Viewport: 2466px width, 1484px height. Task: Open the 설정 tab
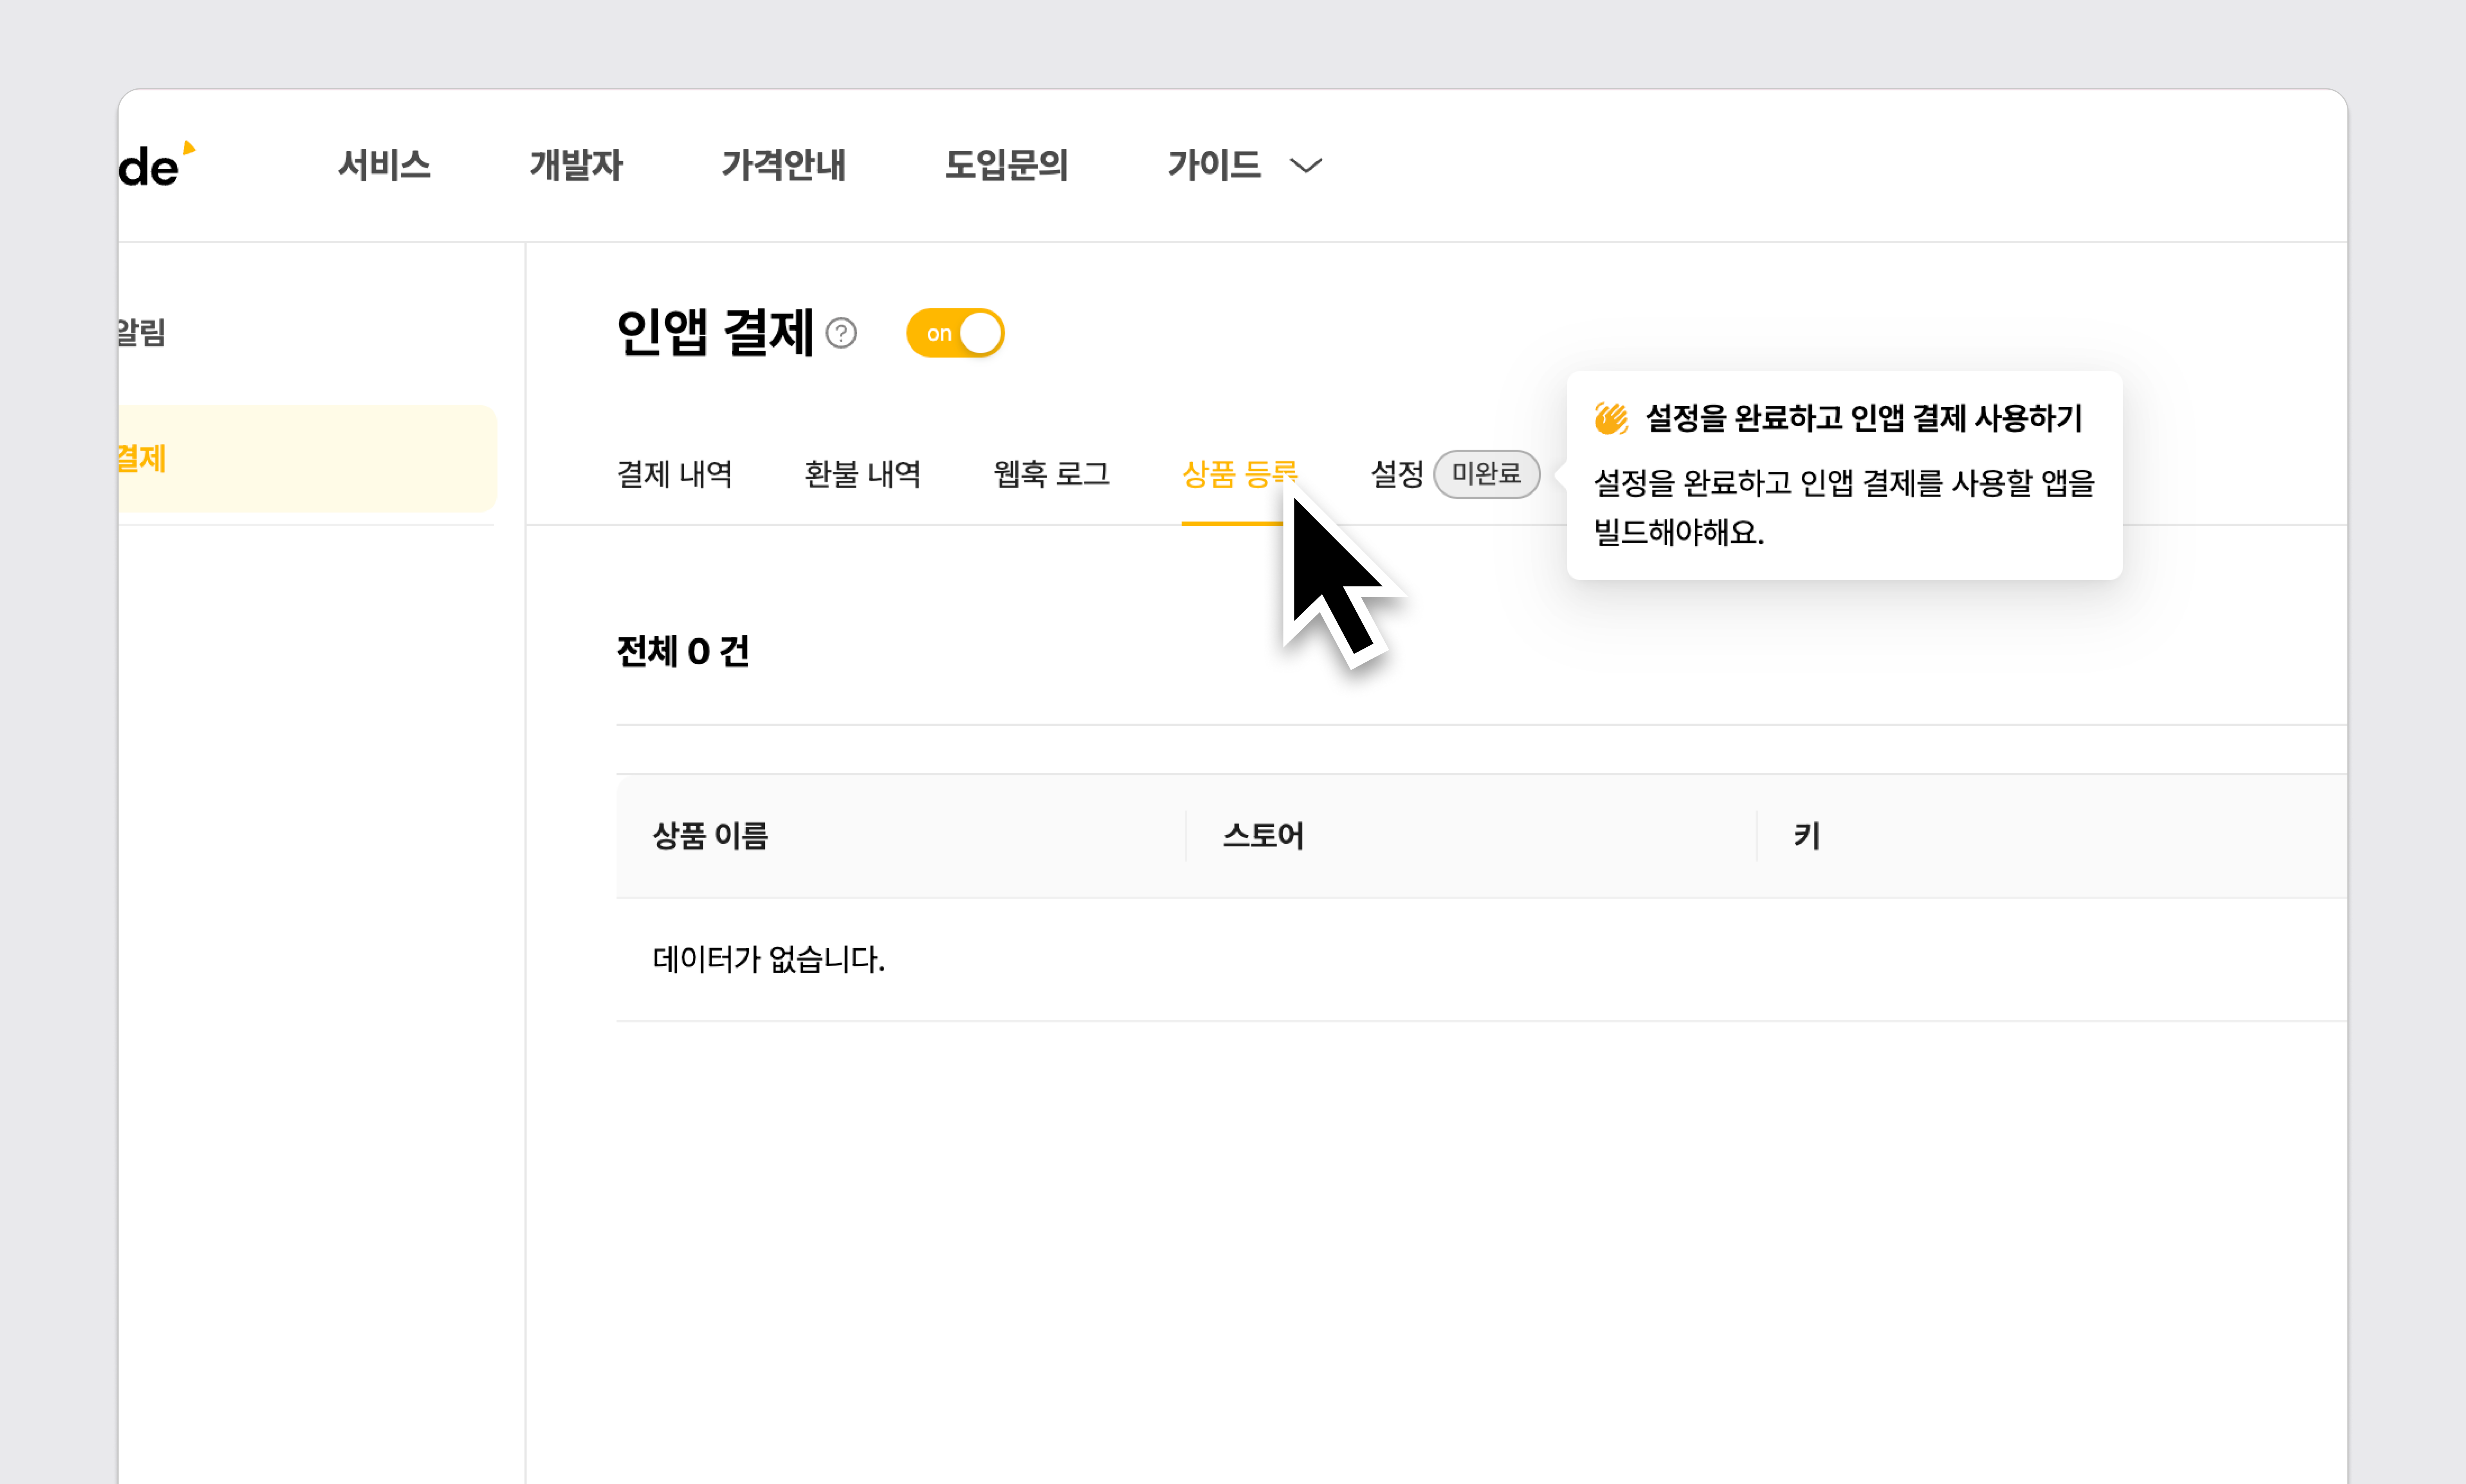pos(1396,474)
